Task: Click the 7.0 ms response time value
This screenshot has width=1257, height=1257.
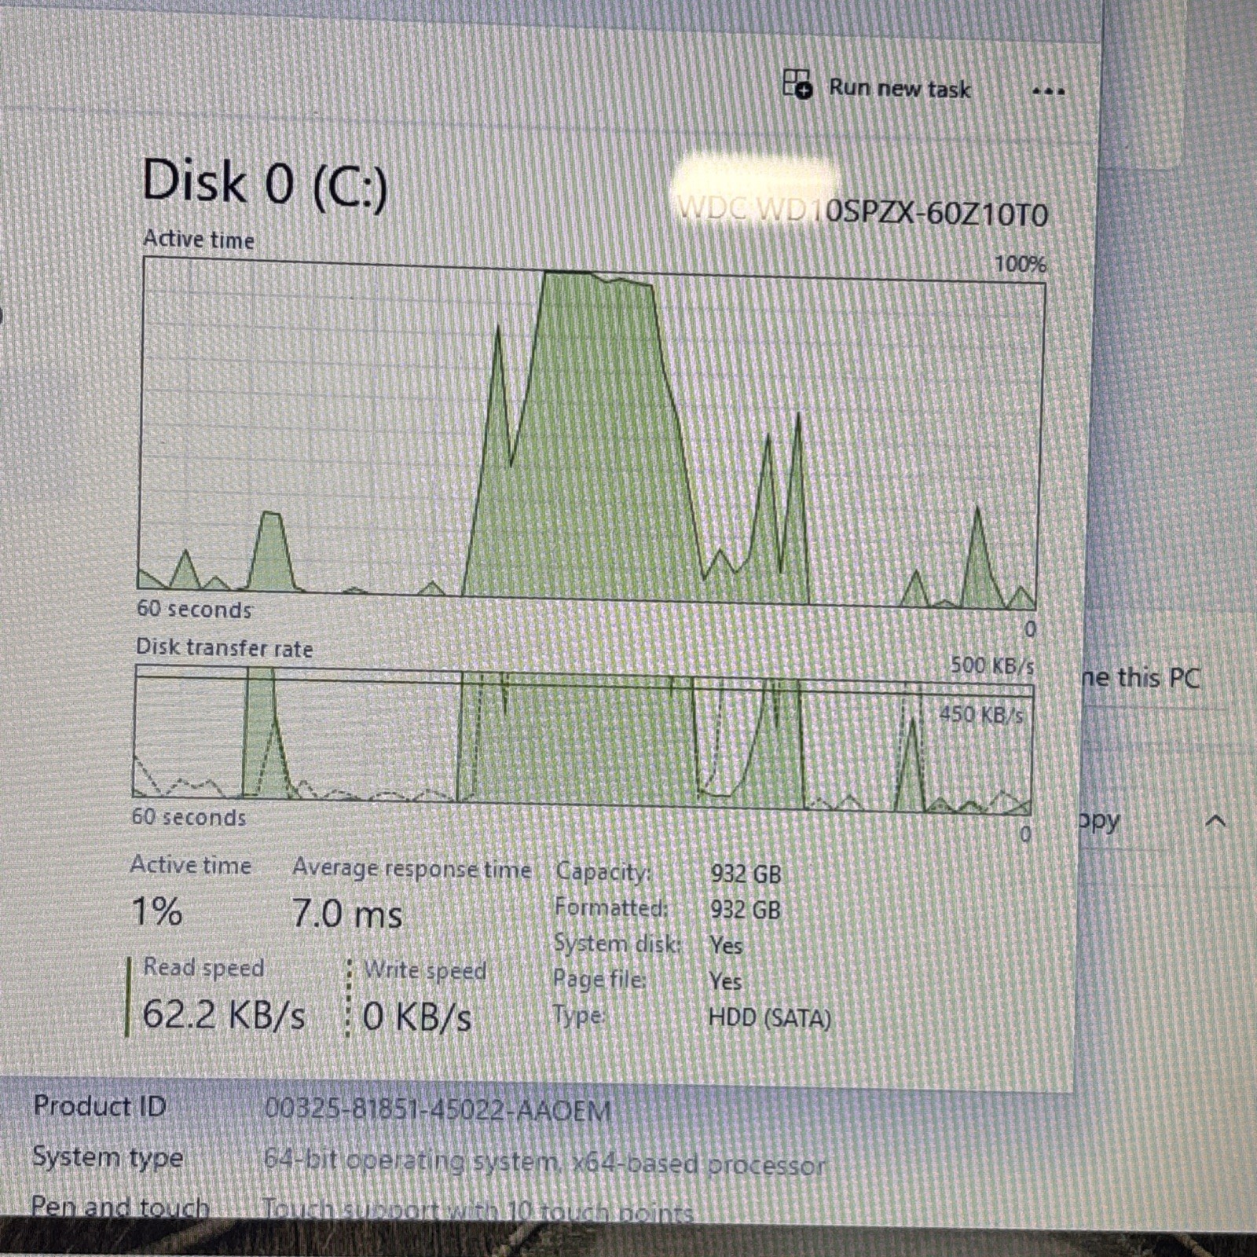Action: coord(346,914)
